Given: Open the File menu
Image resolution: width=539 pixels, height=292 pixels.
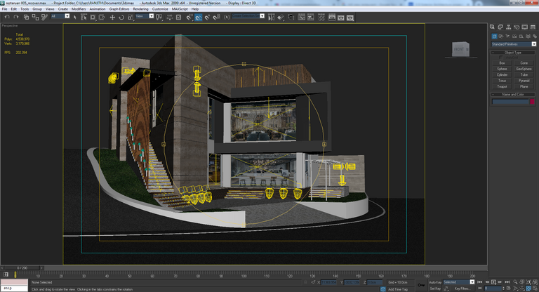Looking at the screenshot, I should [4, 9].
